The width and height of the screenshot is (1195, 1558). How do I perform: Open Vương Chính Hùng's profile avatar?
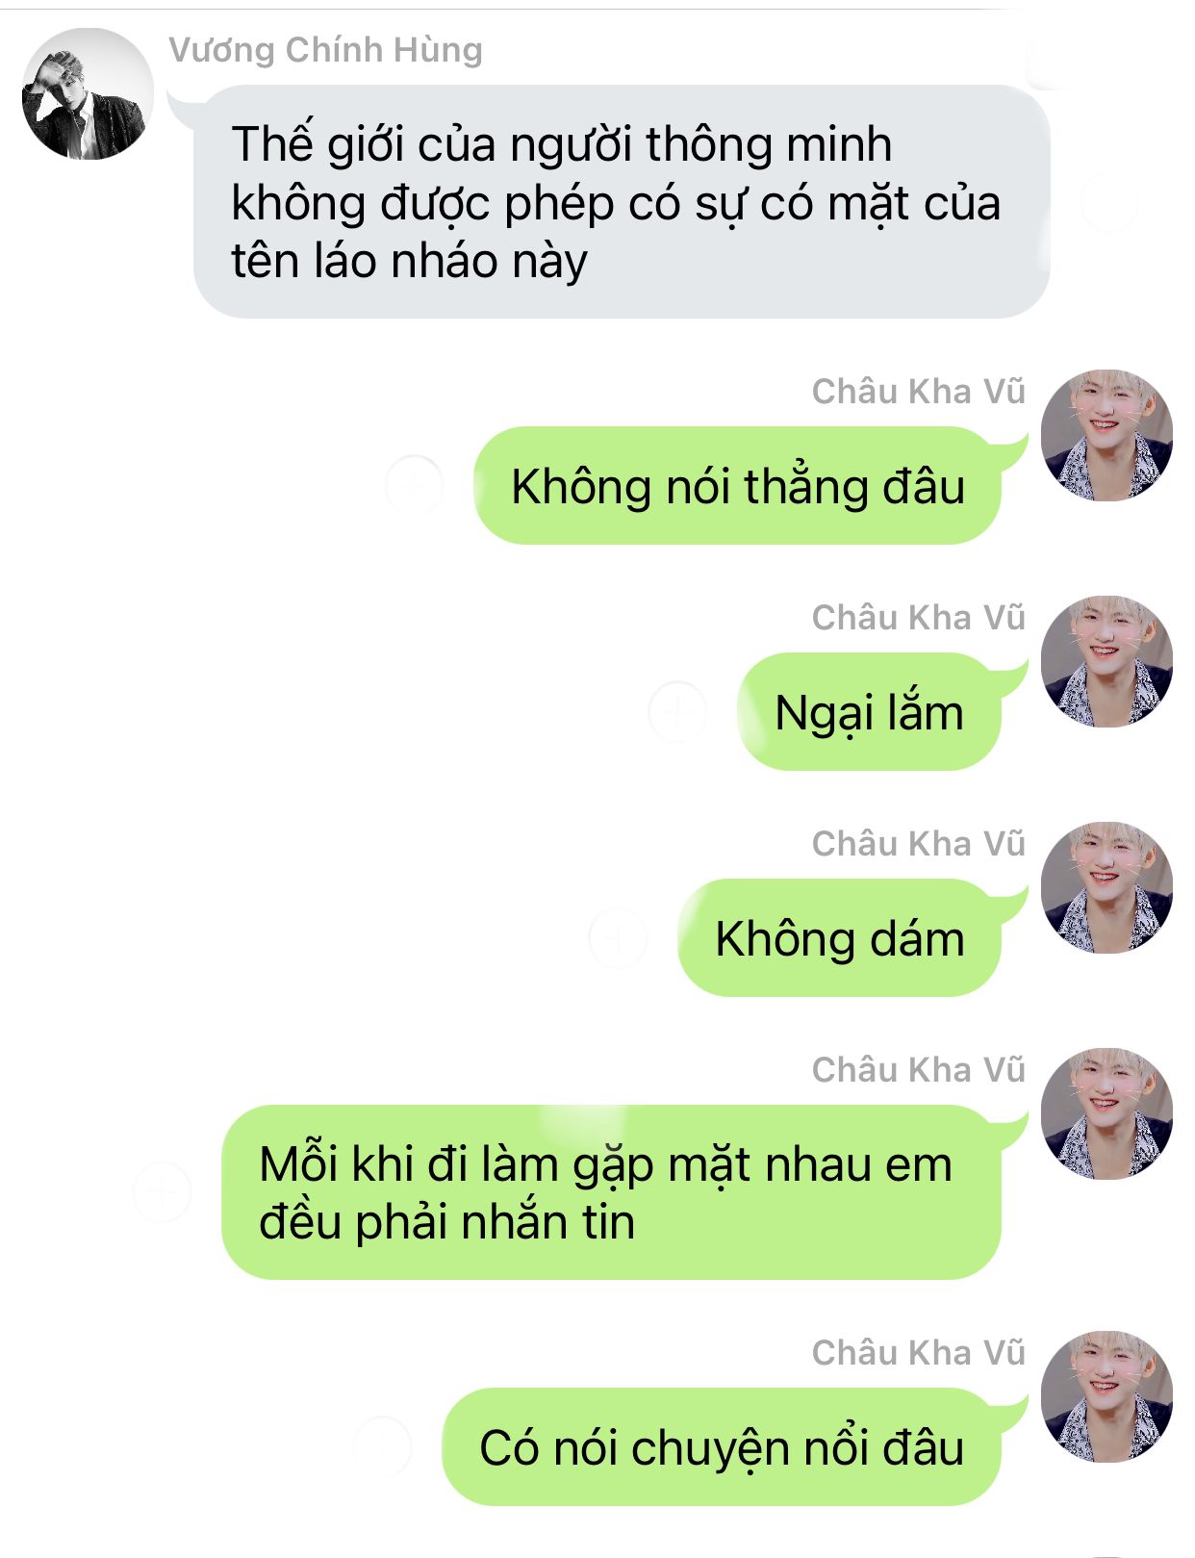coord(88,94)
